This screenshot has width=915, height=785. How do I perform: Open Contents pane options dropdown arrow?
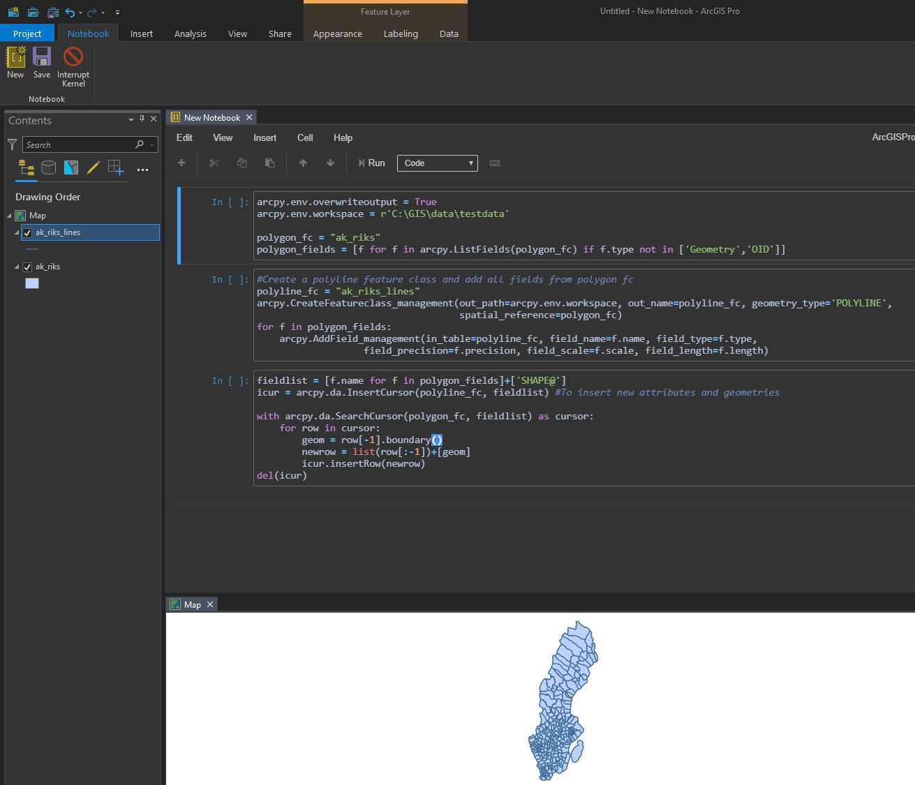point(131,120)
